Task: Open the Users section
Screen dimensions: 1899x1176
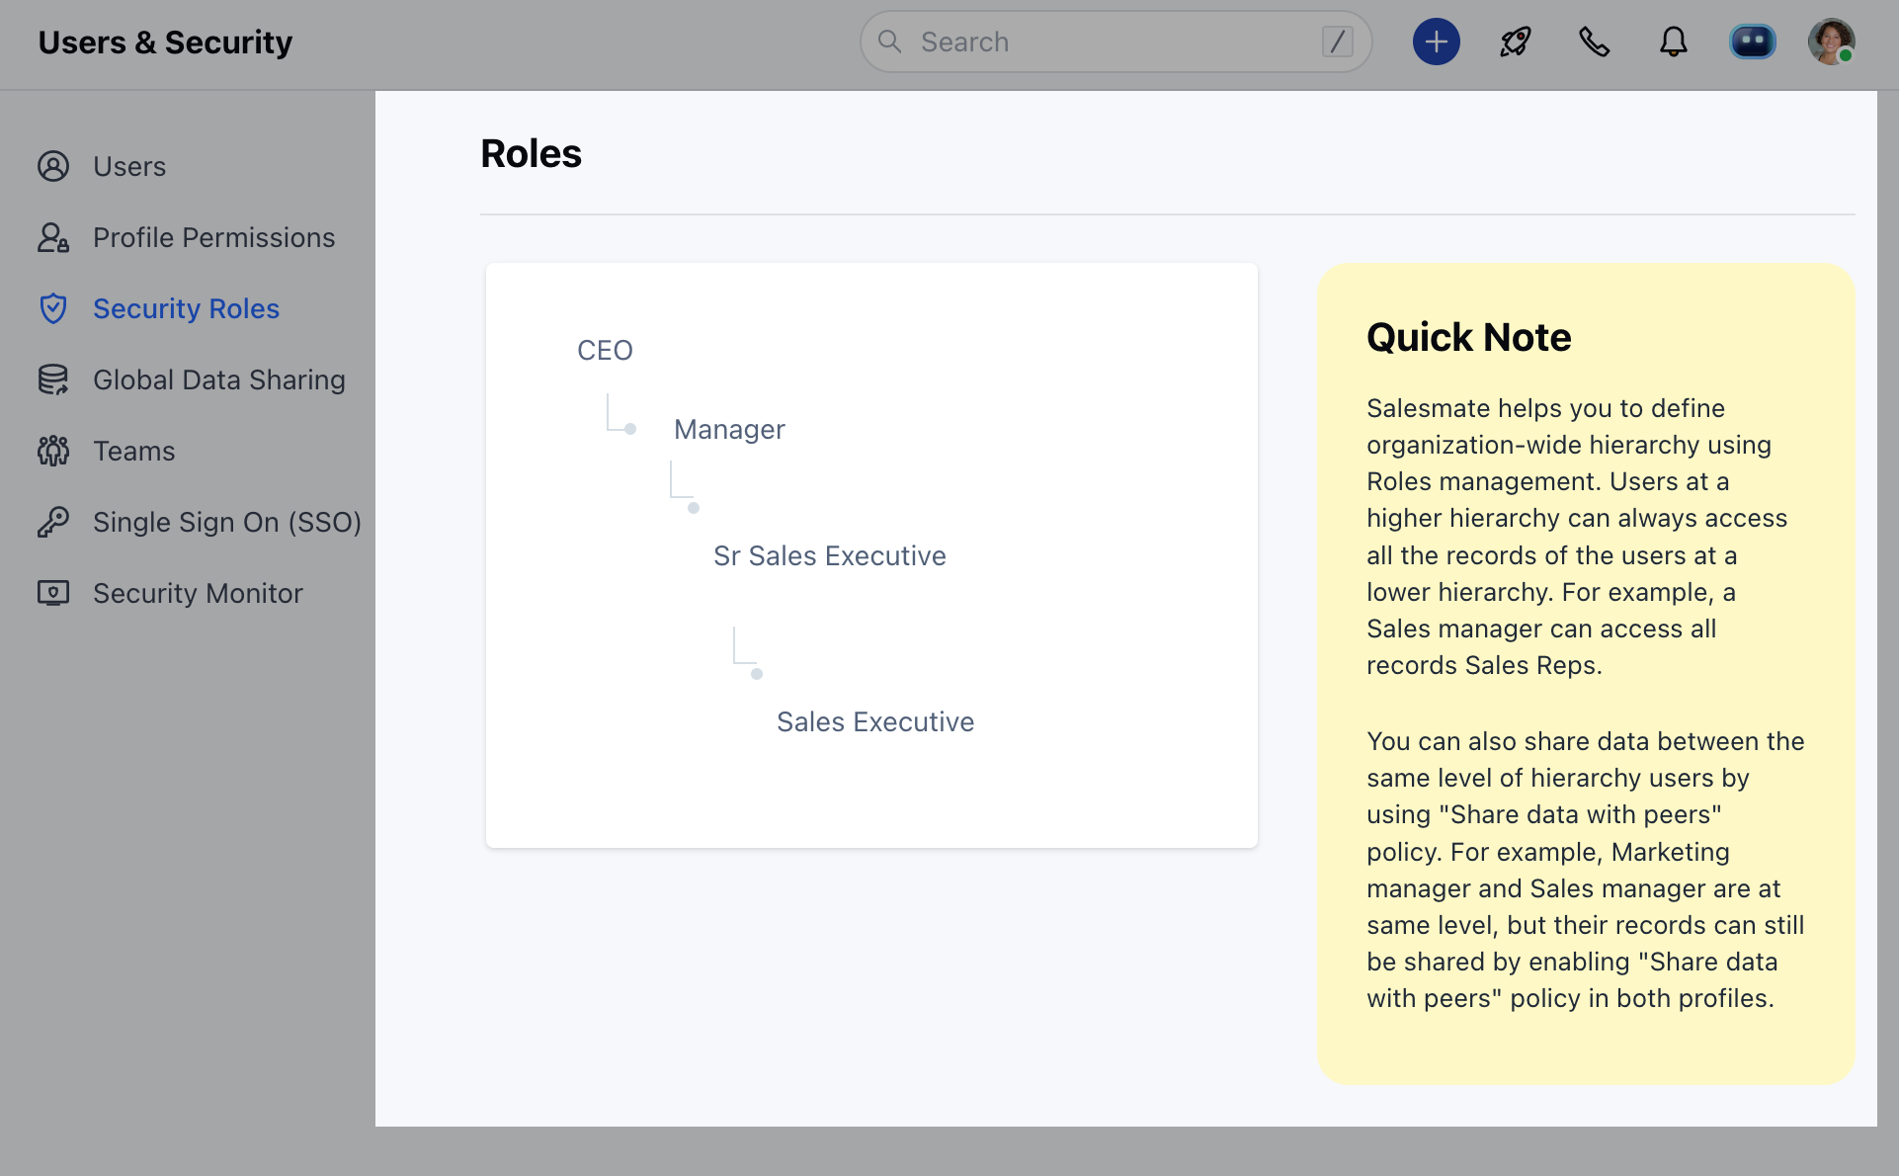Action: tap(129, 166)
